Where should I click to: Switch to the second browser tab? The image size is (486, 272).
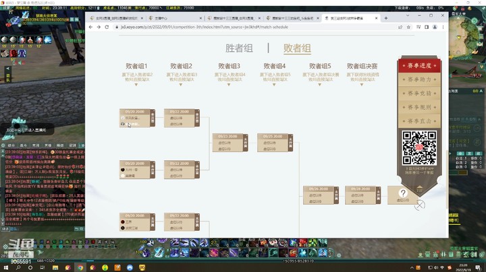pos(175,18)
